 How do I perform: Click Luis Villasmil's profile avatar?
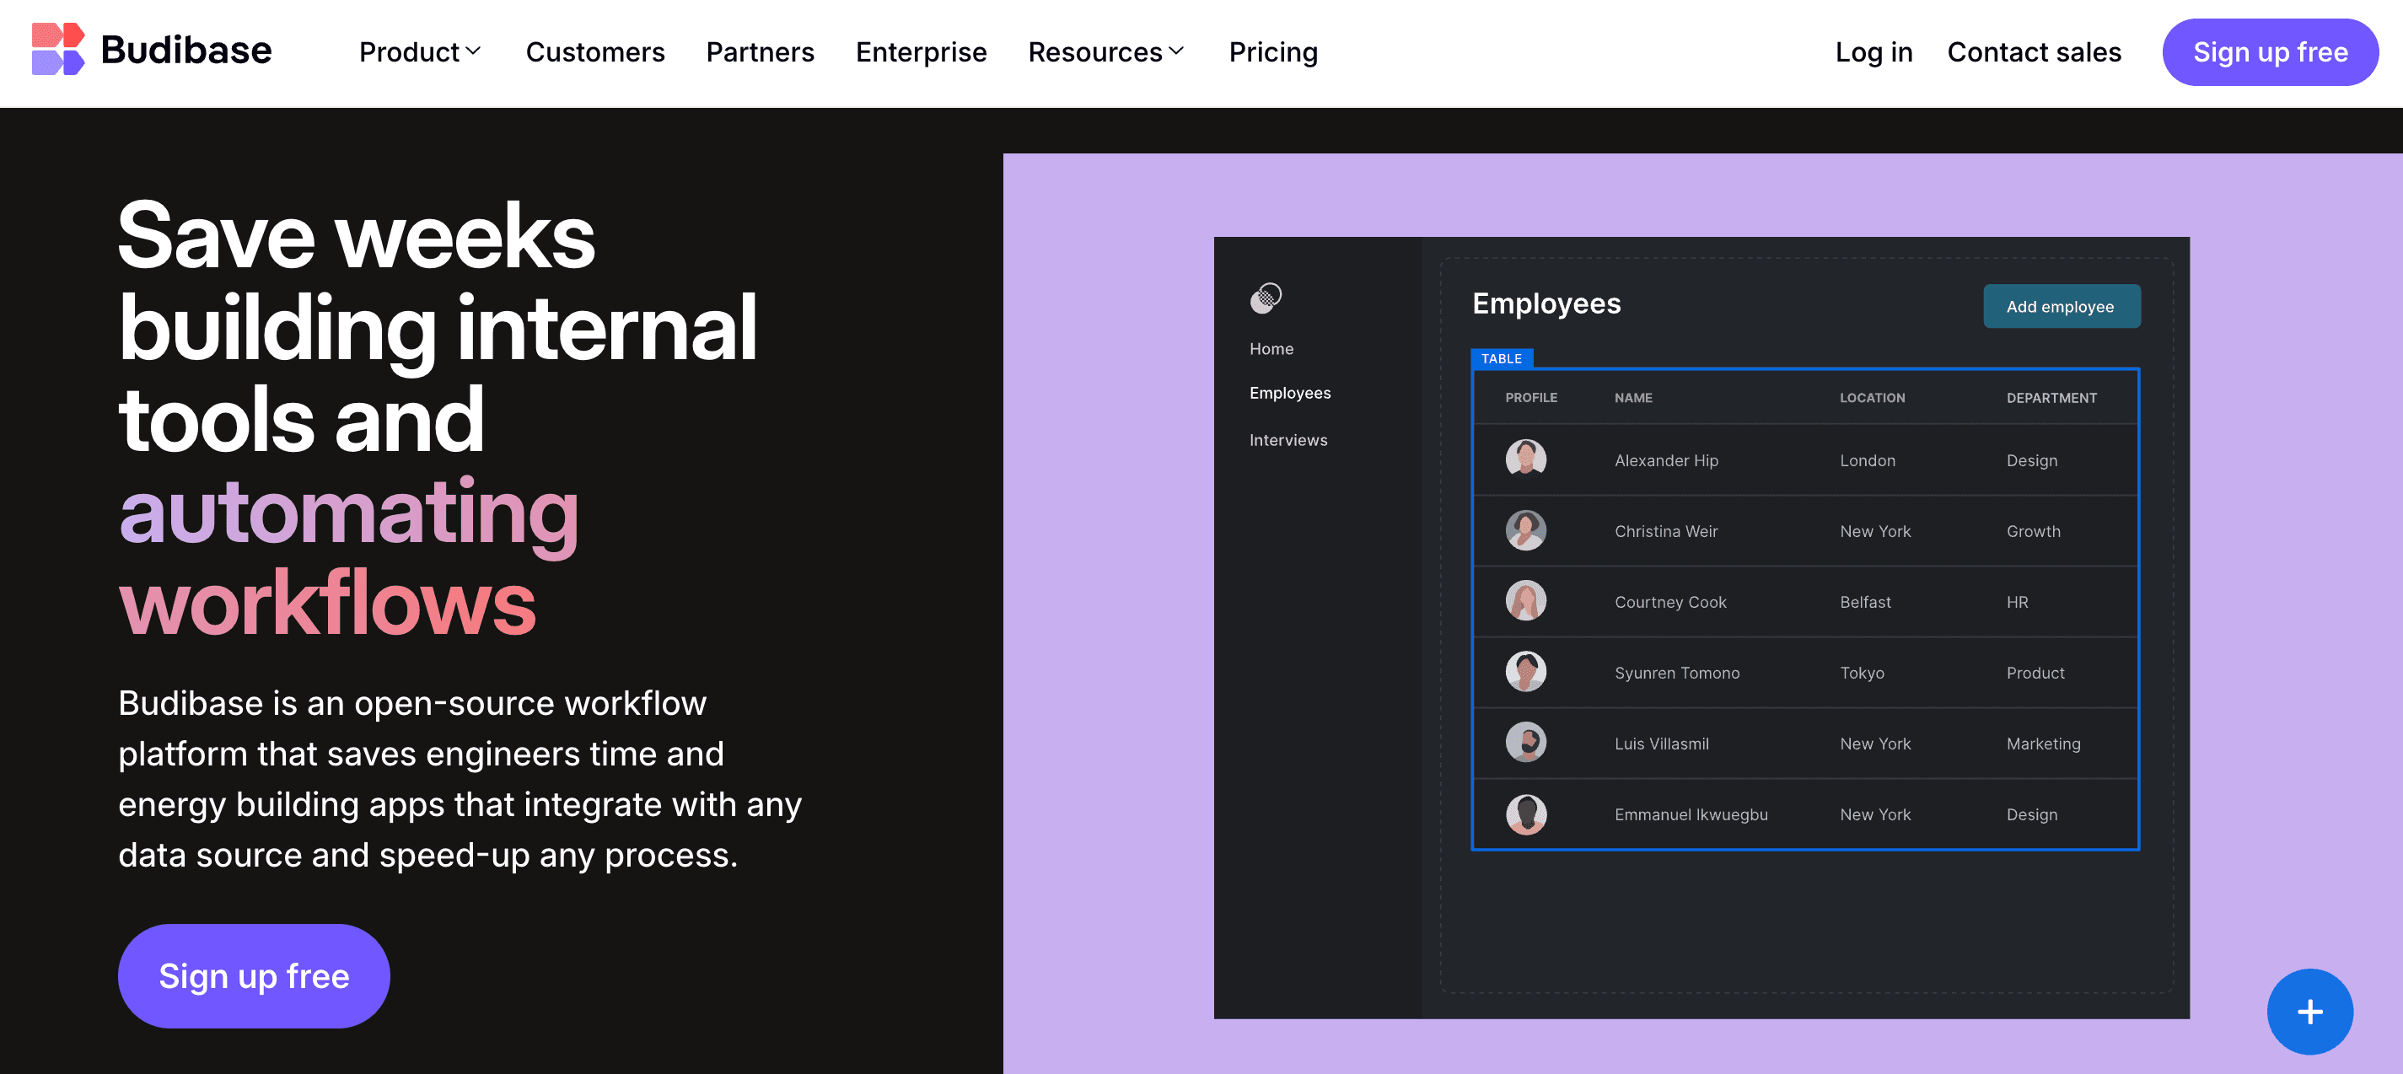pos(1525,743)
